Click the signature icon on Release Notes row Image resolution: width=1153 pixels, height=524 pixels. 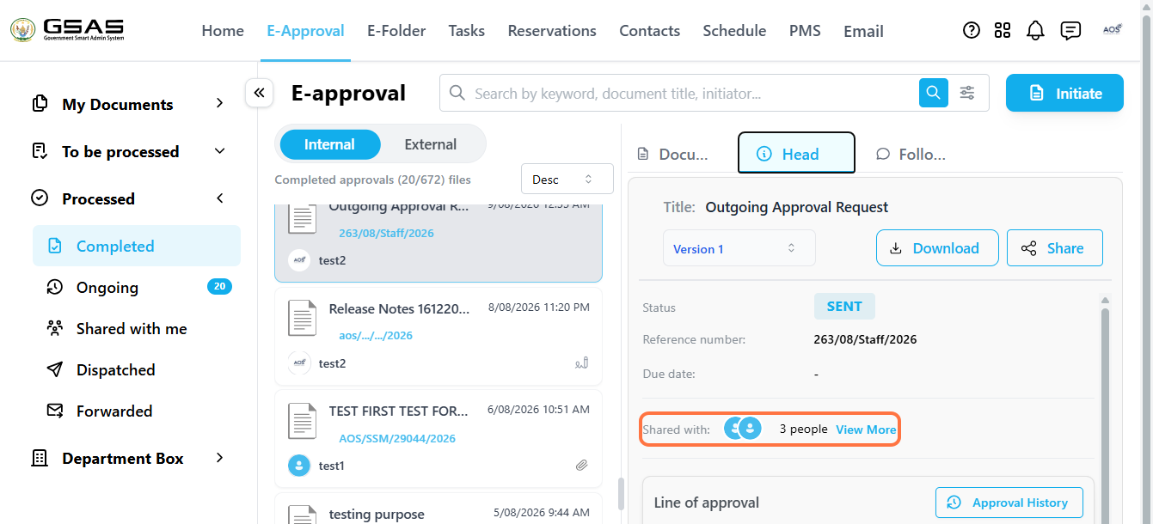click(582, 363)
